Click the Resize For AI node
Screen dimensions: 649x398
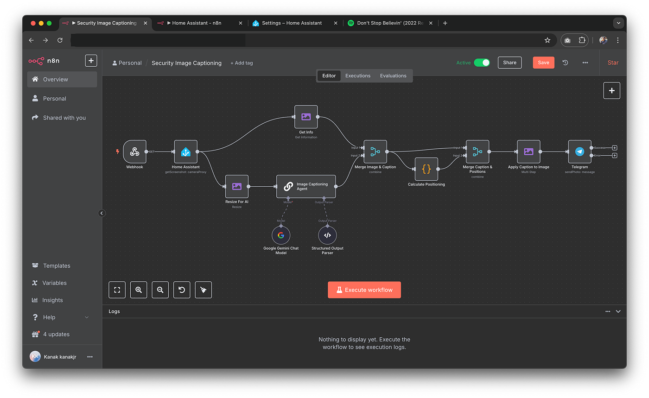(x=236, y=186)
